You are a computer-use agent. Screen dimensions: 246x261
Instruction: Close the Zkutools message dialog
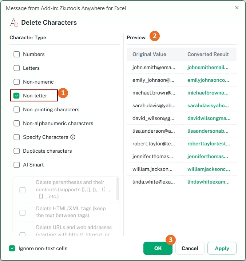pyautogui.click(x=237, y=8)
